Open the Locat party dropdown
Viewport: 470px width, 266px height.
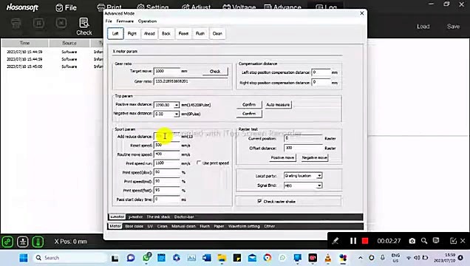tap(319, 176)
